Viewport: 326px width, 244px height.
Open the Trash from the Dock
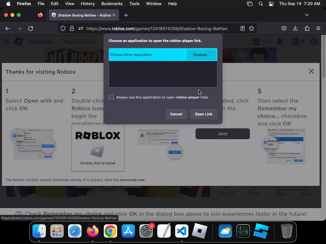287,231
